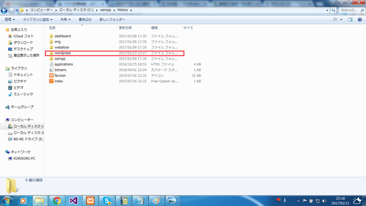Open the address bar previous locations dropdown
The height and width of the screenshot is (206, 366).
327,10
